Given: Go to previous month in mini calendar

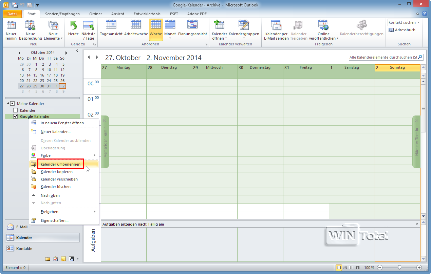Looking at the screenshot, I should pyautogui.click(x=19, y=53).
